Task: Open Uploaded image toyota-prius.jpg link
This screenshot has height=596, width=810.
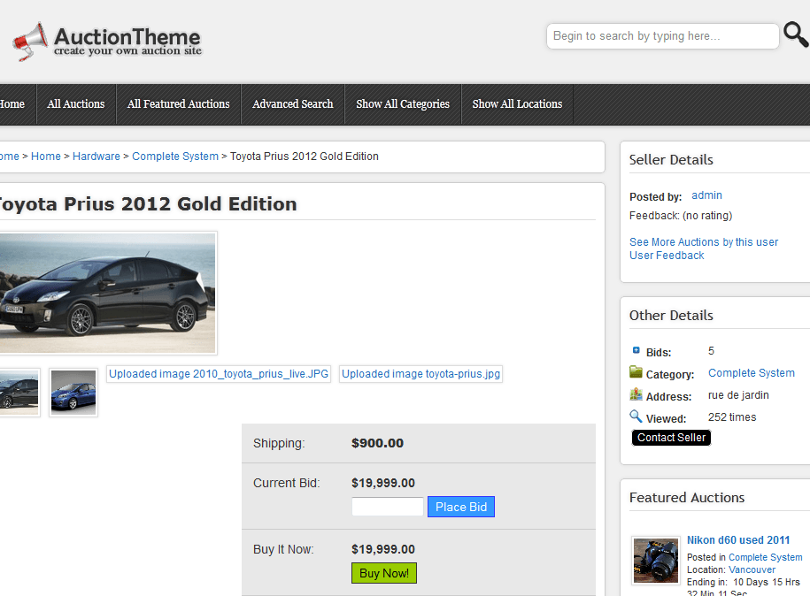Action: [420, 374]
